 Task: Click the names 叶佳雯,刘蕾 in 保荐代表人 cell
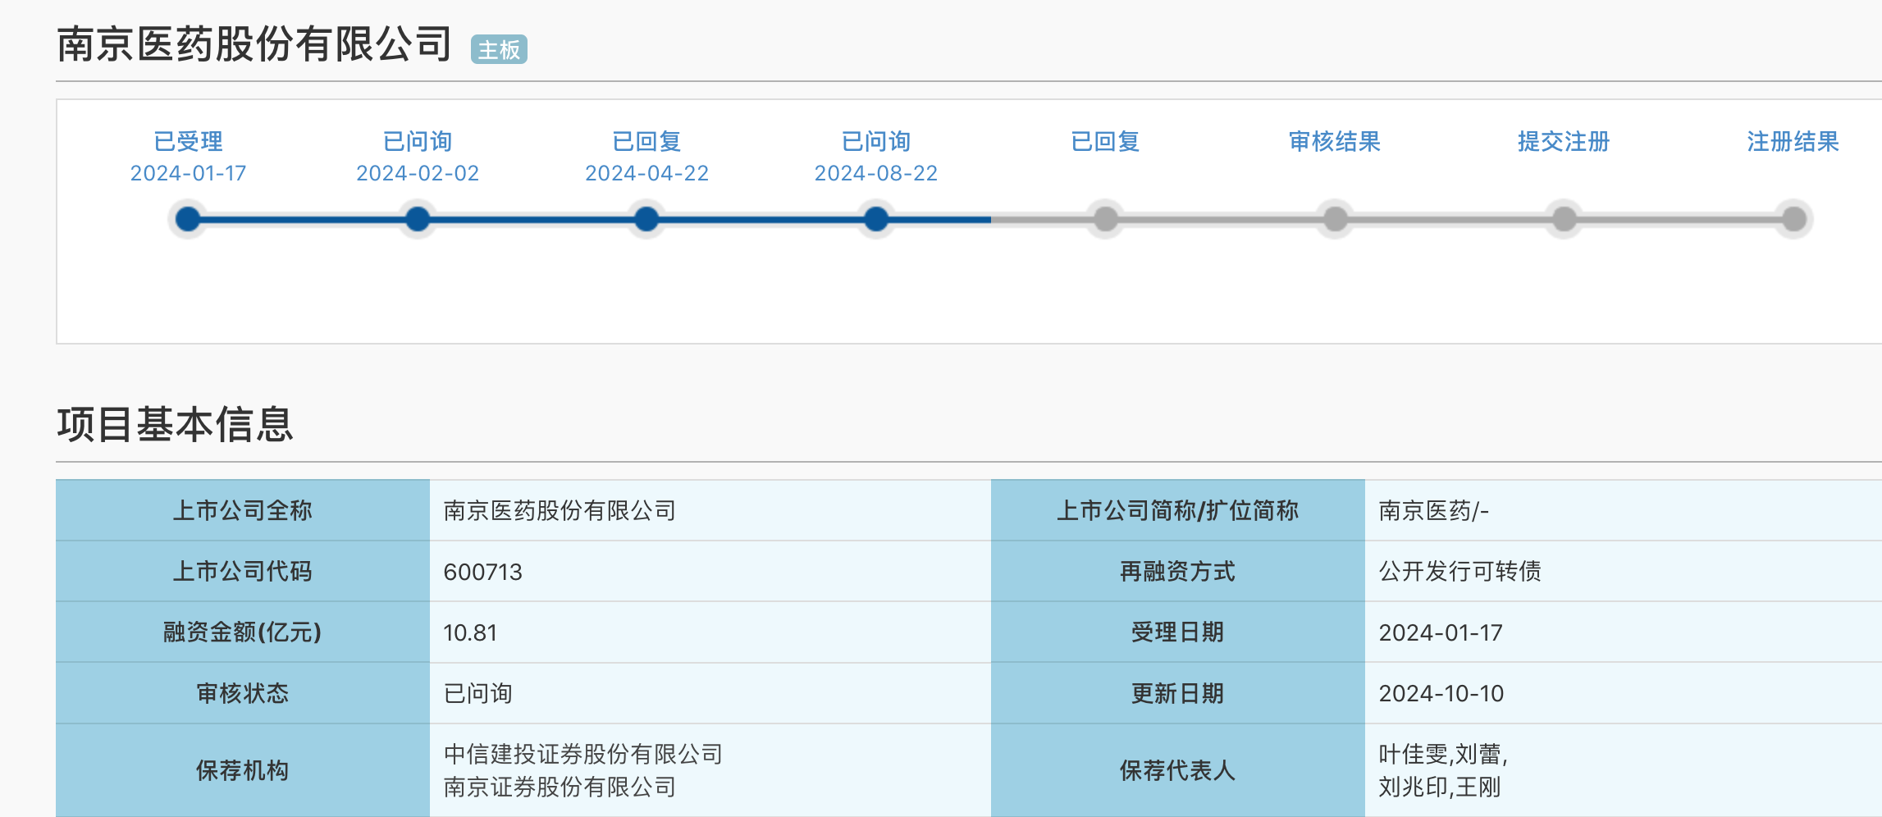(1443, 754)
